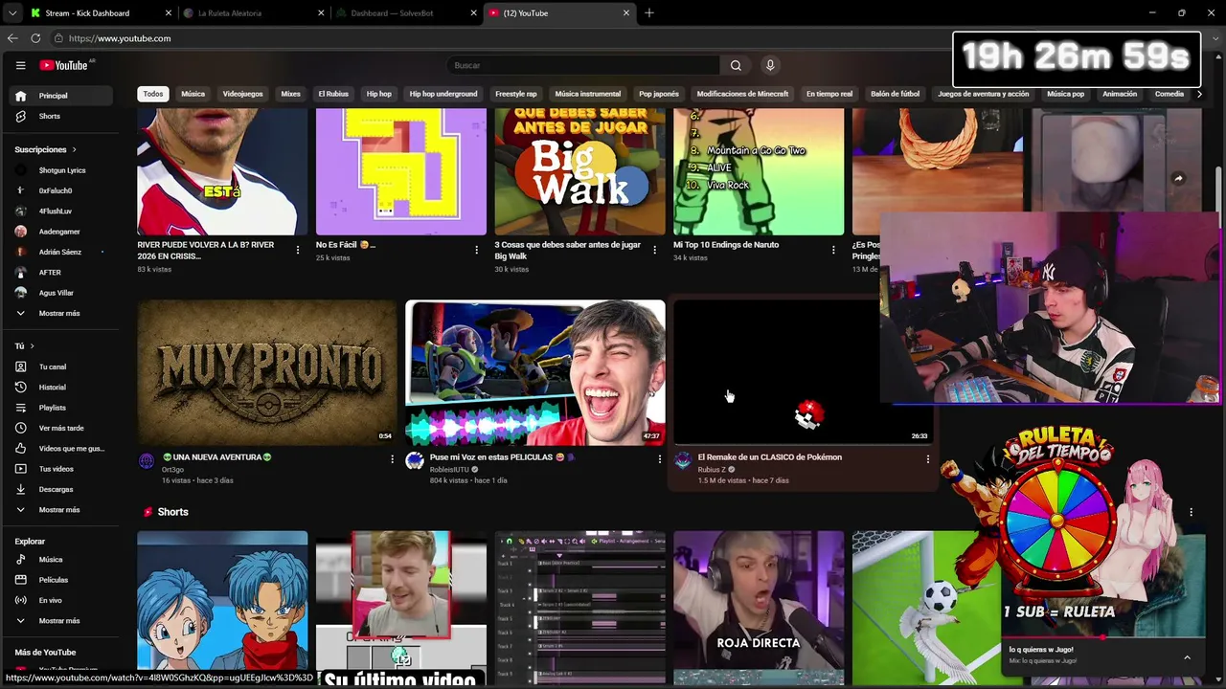Show more category chips with the right arrow
Screen dimensions: 1226x689
pyautogui.click(x=1199, y=94)
